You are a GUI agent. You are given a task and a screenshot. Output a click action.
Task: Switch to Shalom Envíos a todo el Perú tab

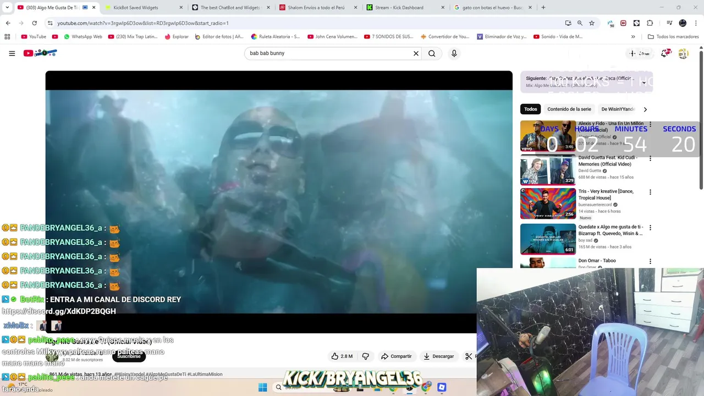click(318, 8)
